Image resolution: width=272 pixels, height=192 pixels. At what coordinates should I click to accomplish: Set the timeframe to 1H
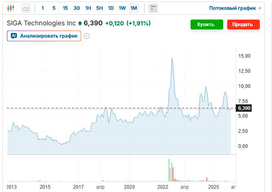point(88,8)
